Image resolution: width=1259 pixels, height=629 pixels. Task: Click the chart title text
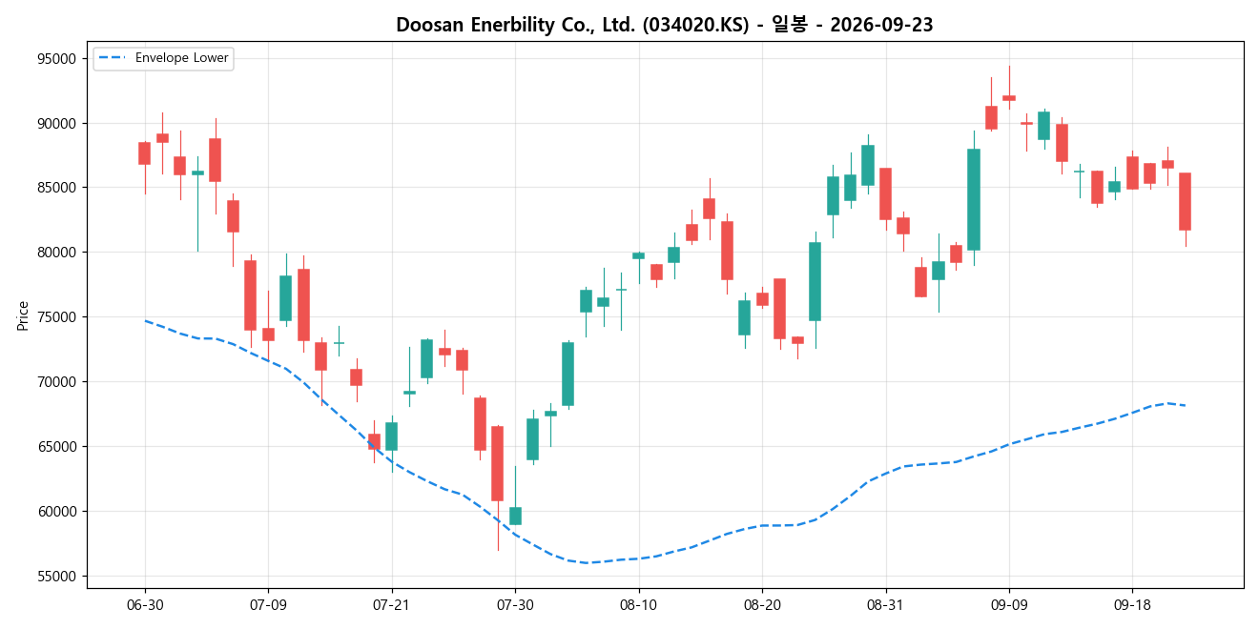[x=665, y=25]
